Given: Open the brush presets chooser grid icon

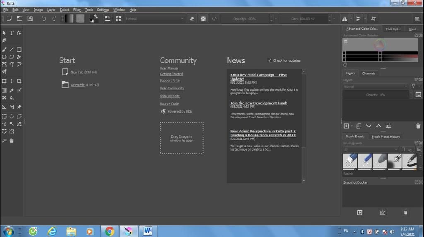Looking at the screenshot, I should click(119, 18).
